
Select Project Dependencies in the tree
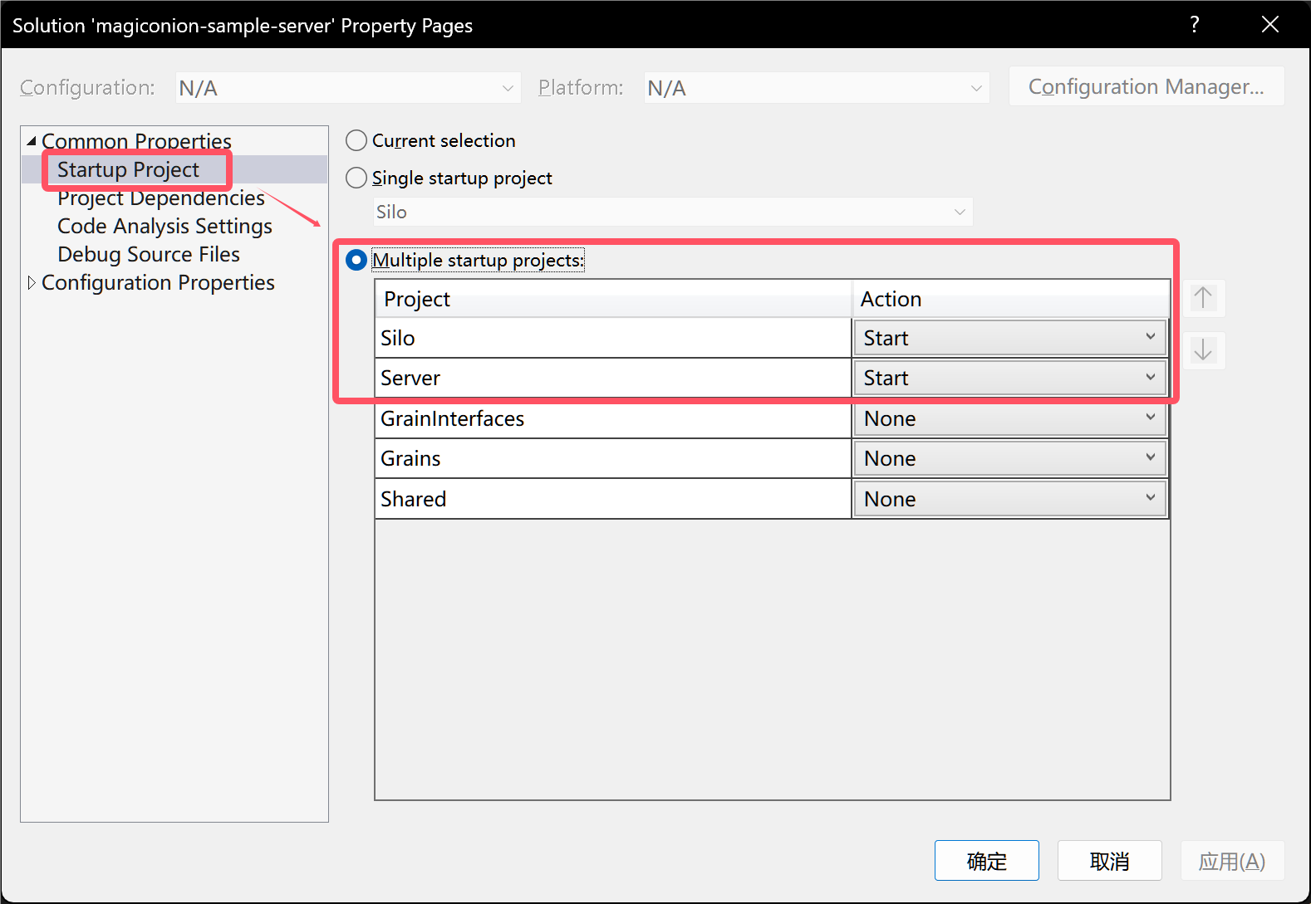point(160,198)
